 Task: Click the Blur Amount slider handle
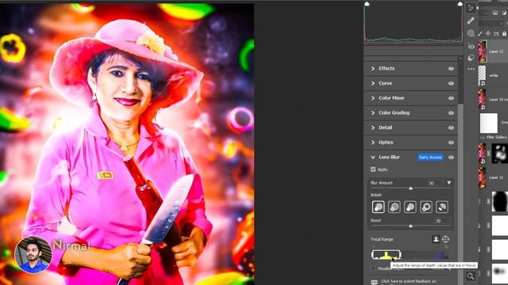(410, 188)
